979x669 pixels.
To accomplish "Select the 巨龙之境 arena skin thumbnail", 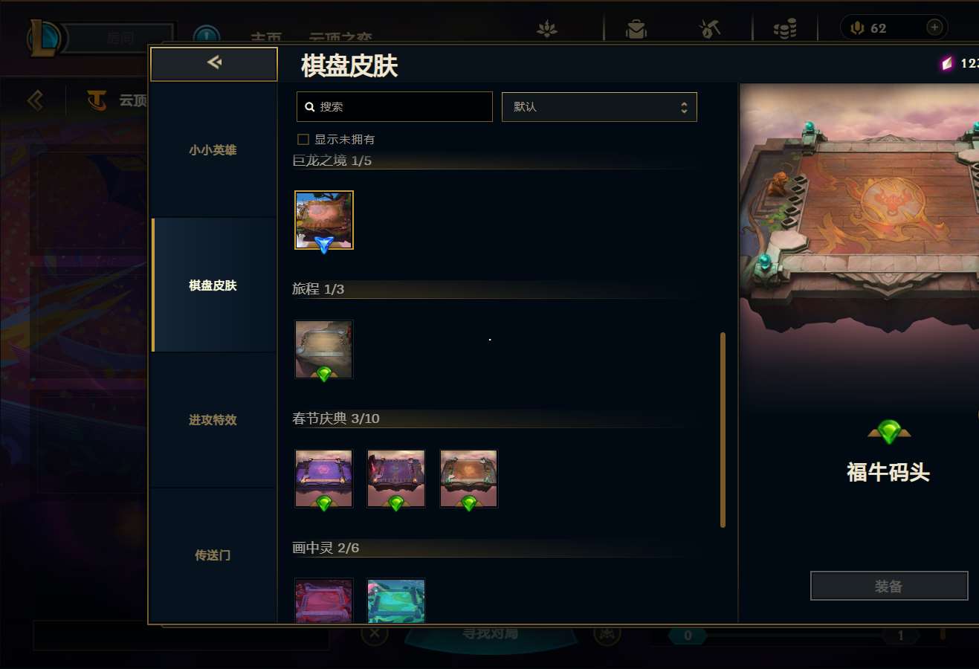I will coord(324,220).
